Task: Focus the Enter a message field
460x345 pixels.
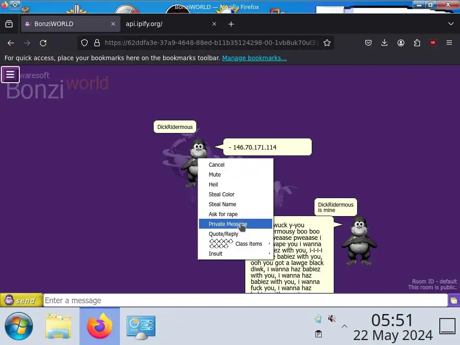Action: [245, 301]
